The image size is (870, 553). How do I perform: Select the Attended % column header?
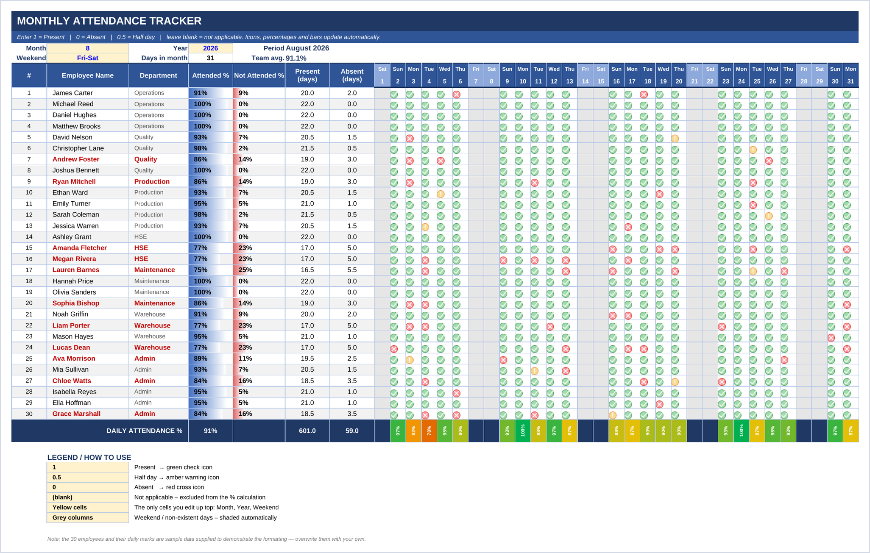coord(211,75)
